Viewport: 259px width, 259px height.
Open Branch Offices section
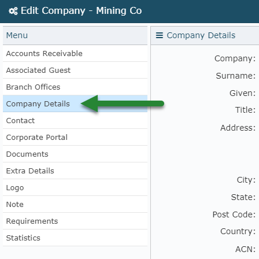tap(75, 87)
